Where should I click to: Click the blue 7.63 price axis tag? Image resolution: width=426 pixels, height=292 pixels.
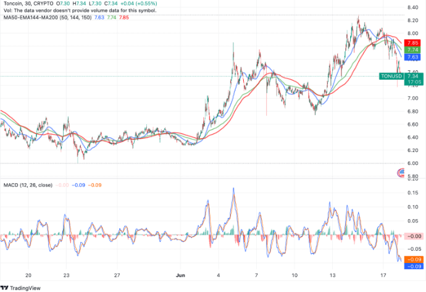point(412,57)
